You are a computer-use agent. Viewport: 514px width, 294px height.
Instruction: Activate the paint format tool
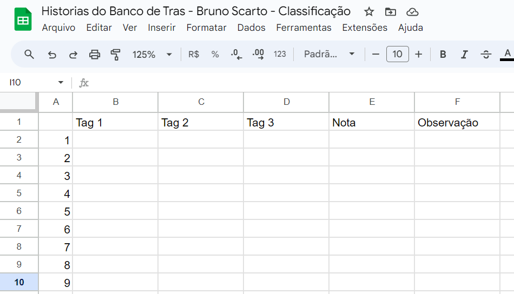point(115,55)
